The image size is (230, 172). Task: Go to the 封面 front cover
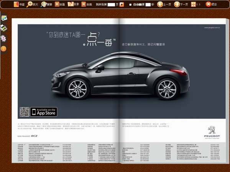[60, 4]
